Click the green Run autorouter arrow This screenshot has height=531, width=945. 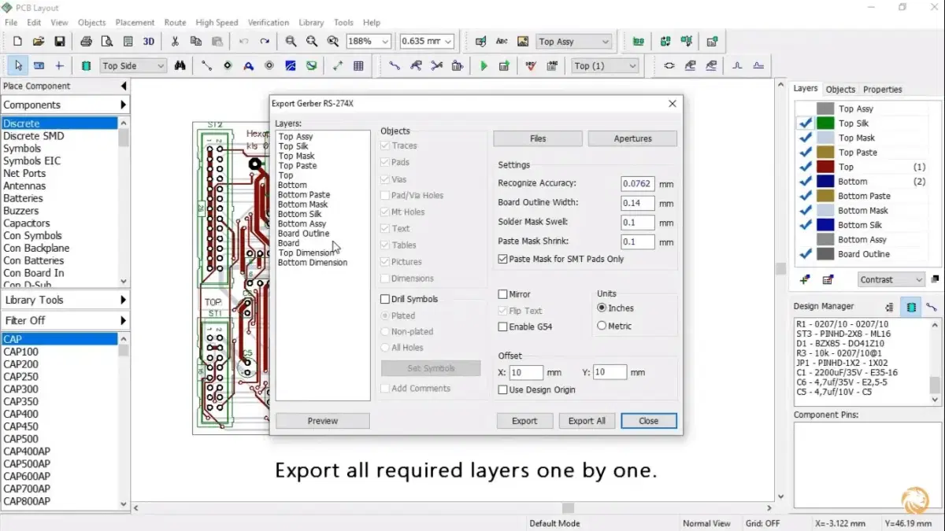(484, 66)
